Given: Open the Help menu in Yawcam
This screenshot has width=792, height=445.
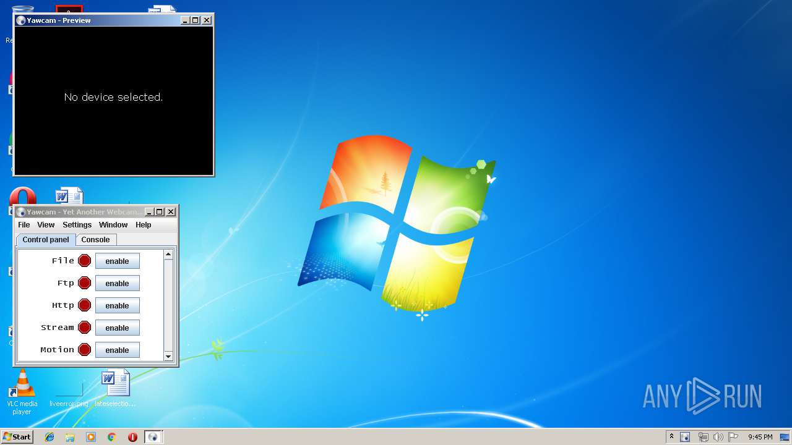Looking at the screenshot, I should click(144, 225).
